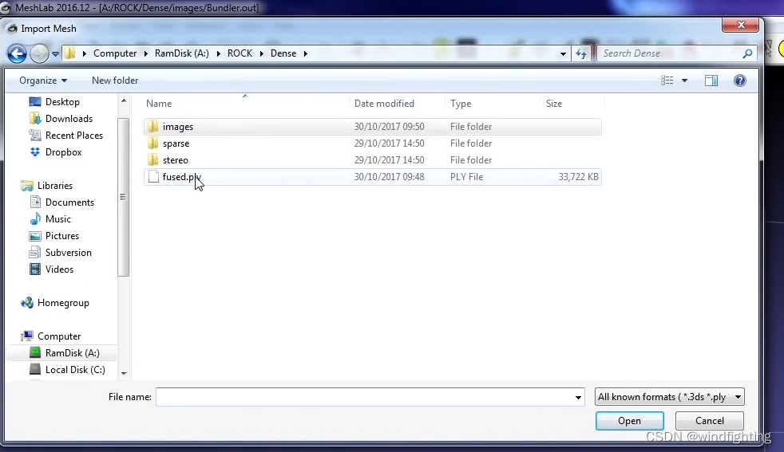Open the Pictures library
This screenshot has width=784, height=452.
[62, 236]
